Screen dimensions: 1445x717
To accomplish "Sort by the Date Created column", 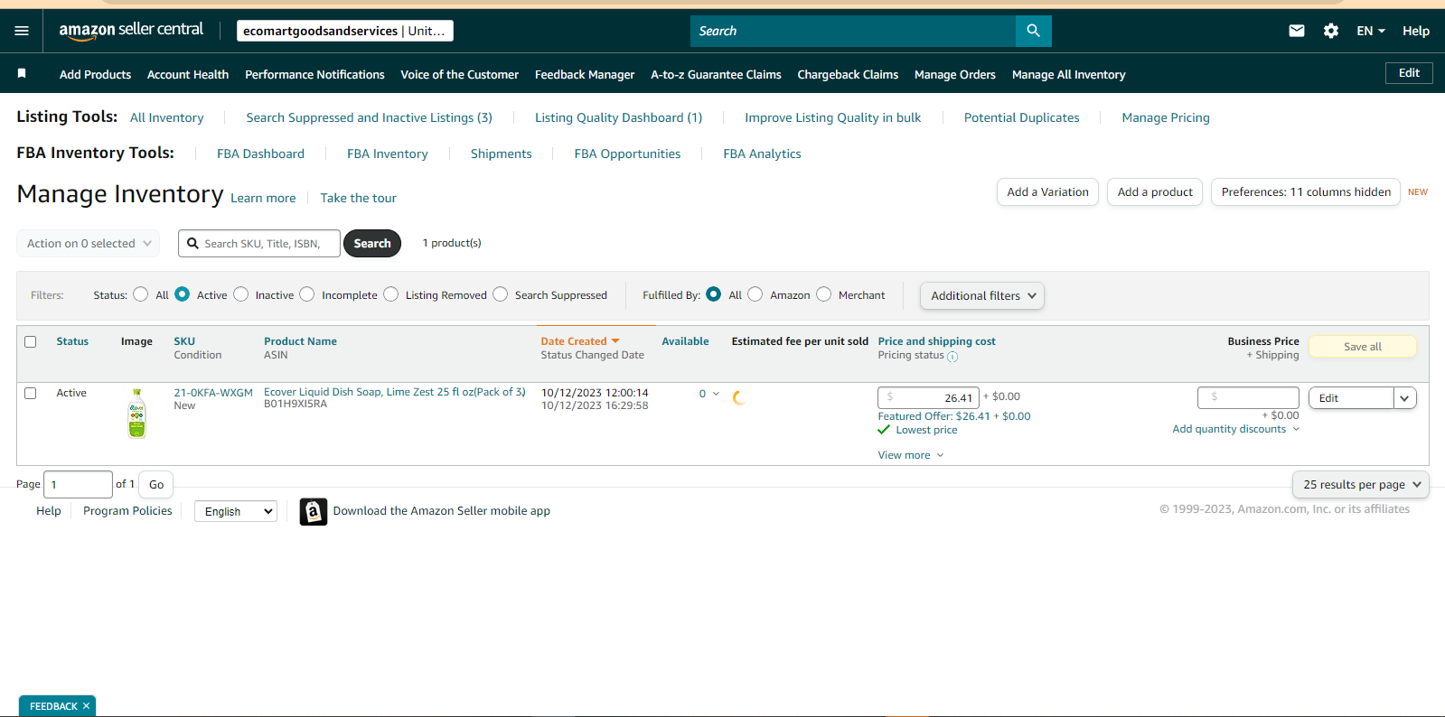I will coord(579,341).
